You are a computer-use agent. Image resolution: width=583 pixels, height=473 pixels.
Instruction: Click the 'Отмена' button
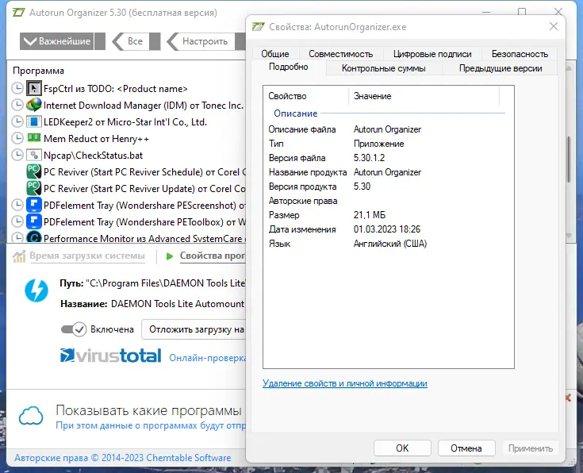(466, 448)
